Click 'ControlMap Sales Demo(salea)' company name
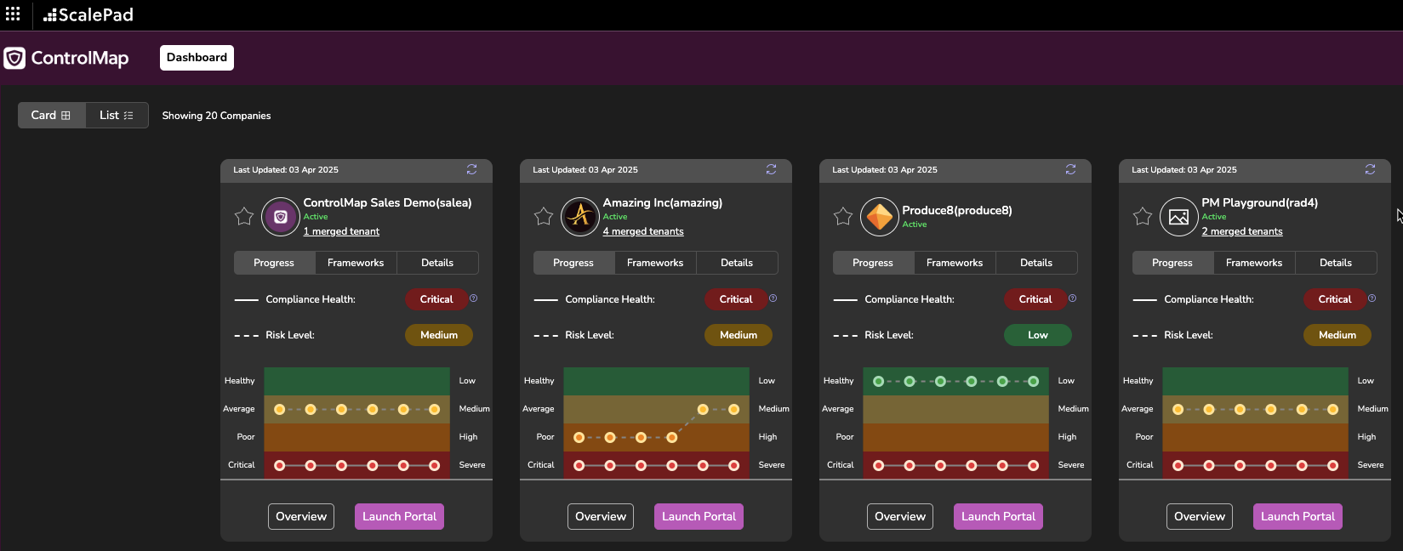Viewport: 1403px width, 551px height. pyautogui.click(x=387, y=203)
